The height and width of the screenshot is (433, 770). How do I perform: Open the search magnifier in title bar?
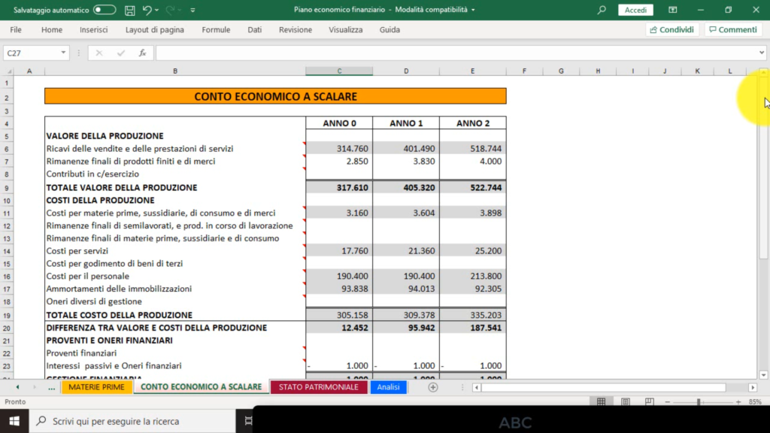pyautogui.click(x=602, y=10)
